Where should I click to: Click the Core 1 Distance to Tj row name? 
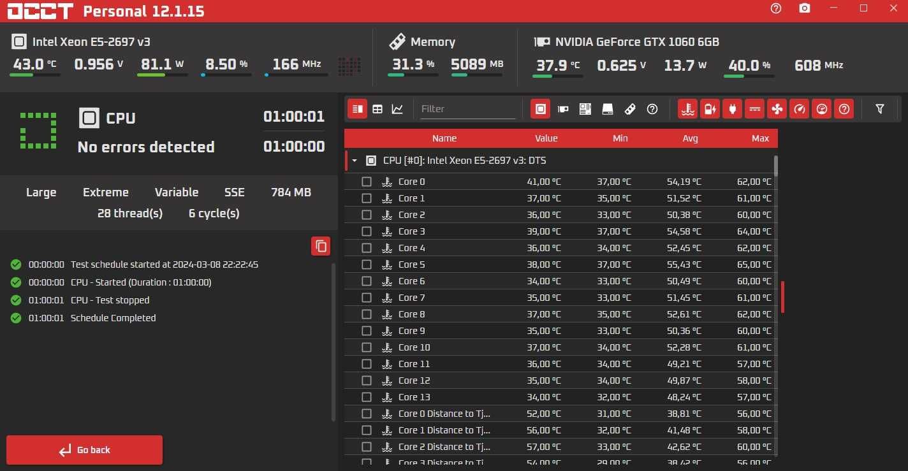click(444, 430)
